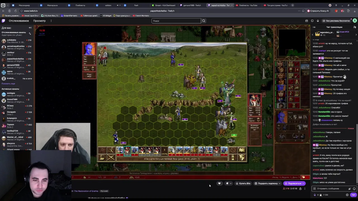Open the game's combat options computer button
The width and height of the screenshot is (358, 201).
click(102, 158)
